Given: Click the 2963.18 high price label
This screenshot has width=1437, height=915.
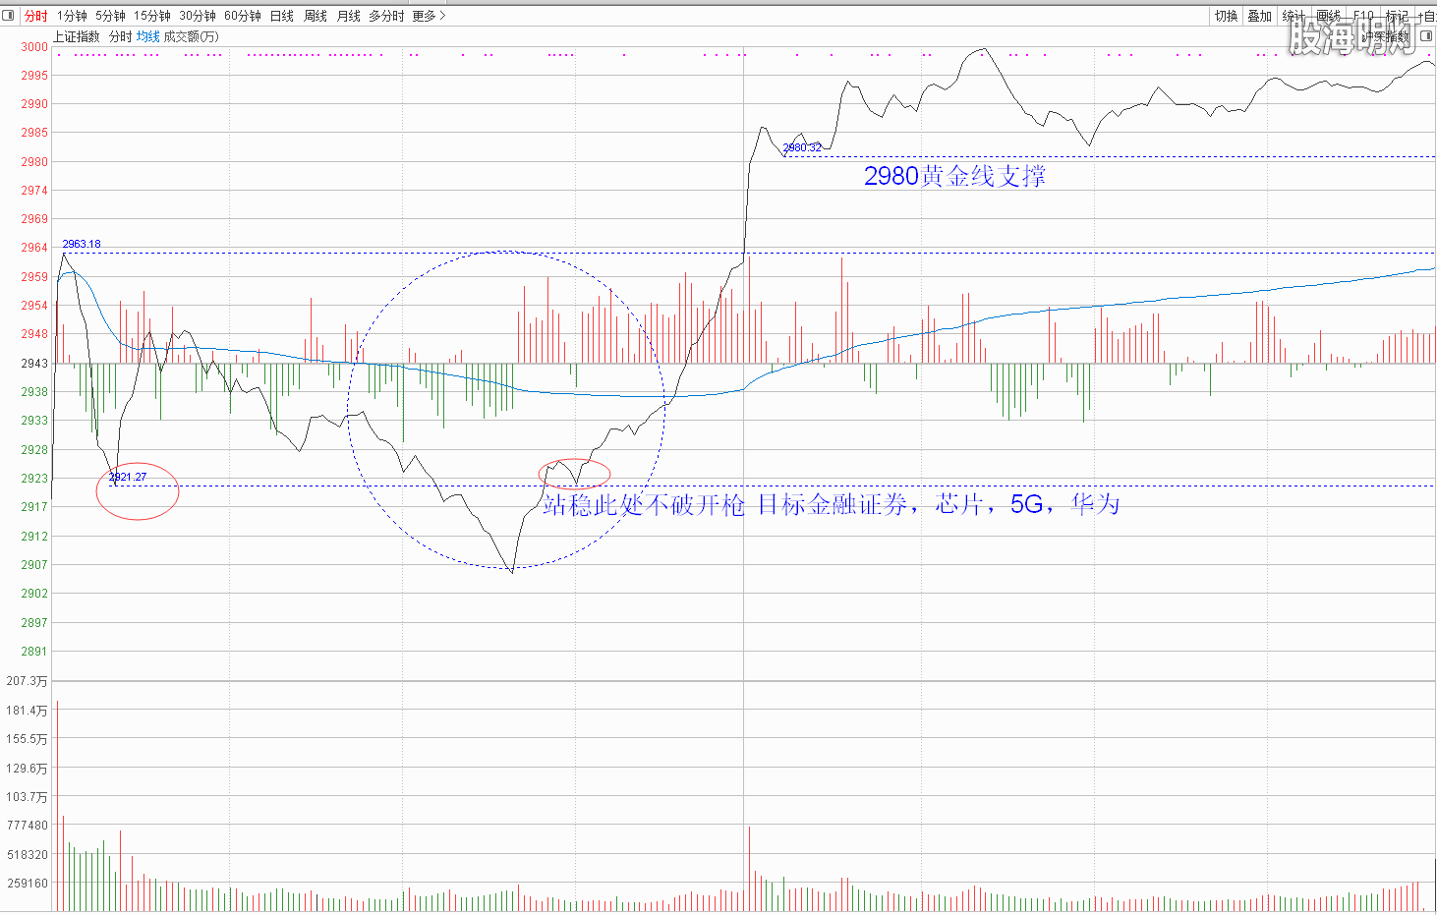Looking at the screenshot, I should (82, 244).
